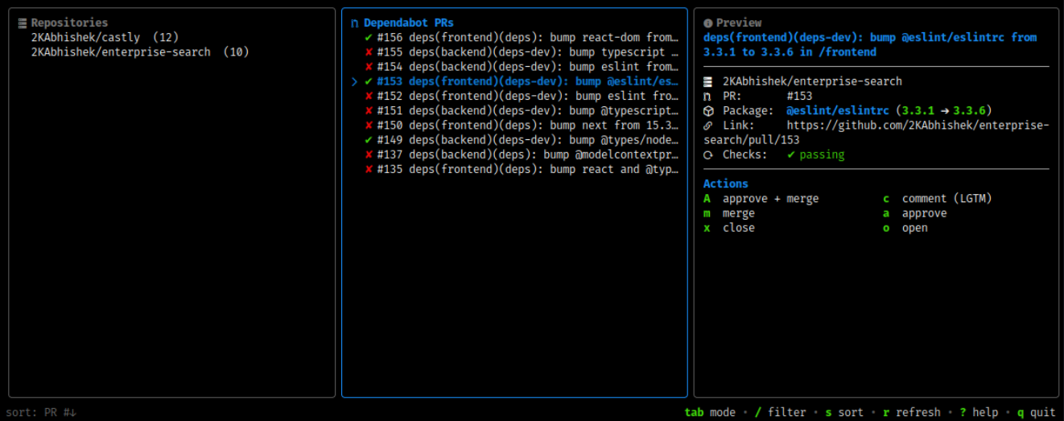
Task: Click the green passing check mark
Action: coord(791,155)
